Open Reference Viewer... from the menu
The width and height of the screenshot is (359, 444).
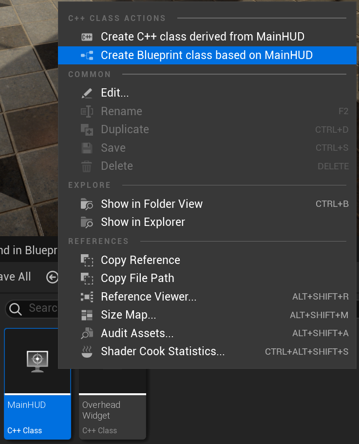tap(207, 297)
